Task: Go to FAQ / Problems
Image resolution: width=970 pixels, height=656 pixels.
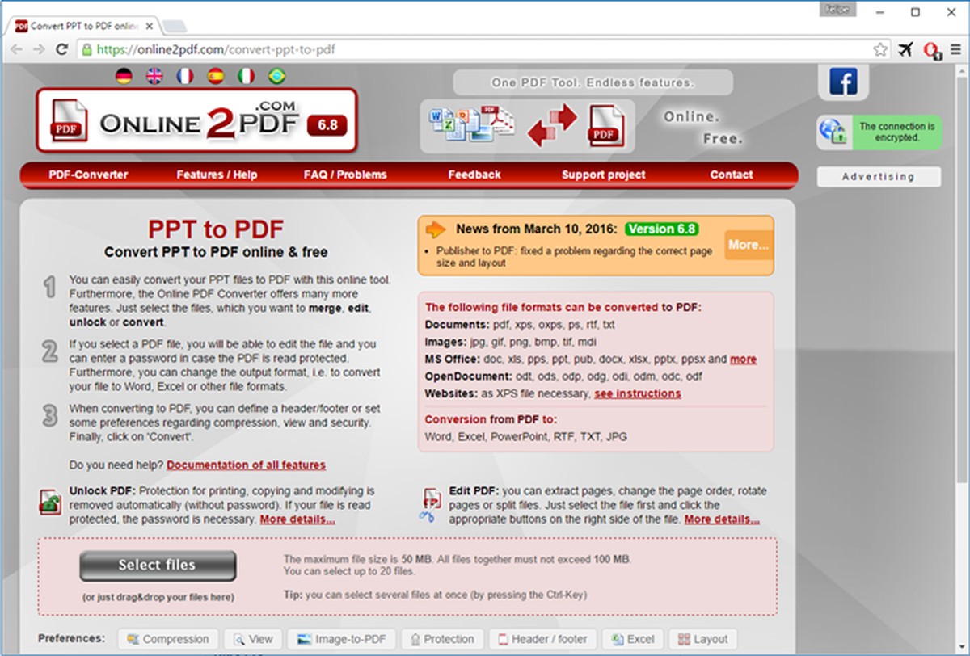Action: 345,175
